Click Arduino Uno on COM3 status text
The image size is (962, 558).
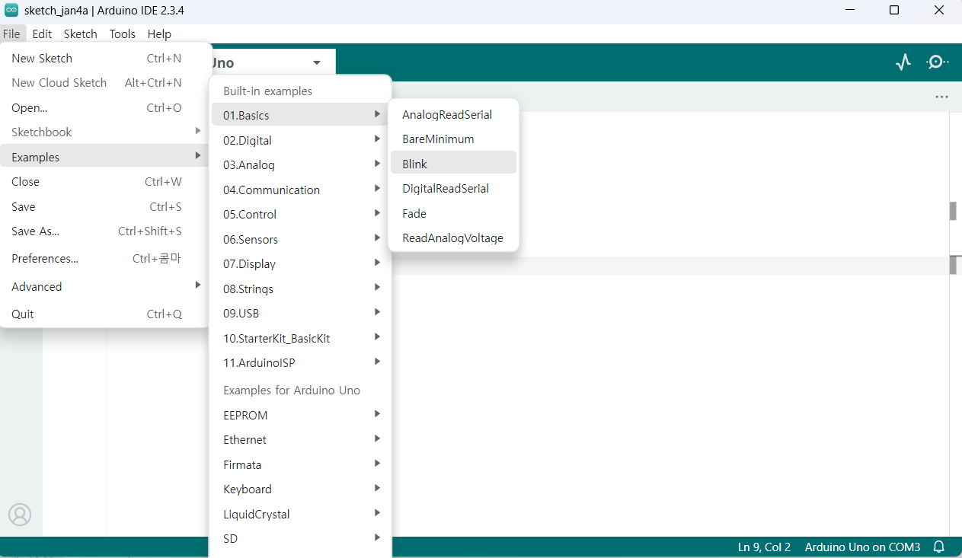pyautogui.click(x=862, y=547)
